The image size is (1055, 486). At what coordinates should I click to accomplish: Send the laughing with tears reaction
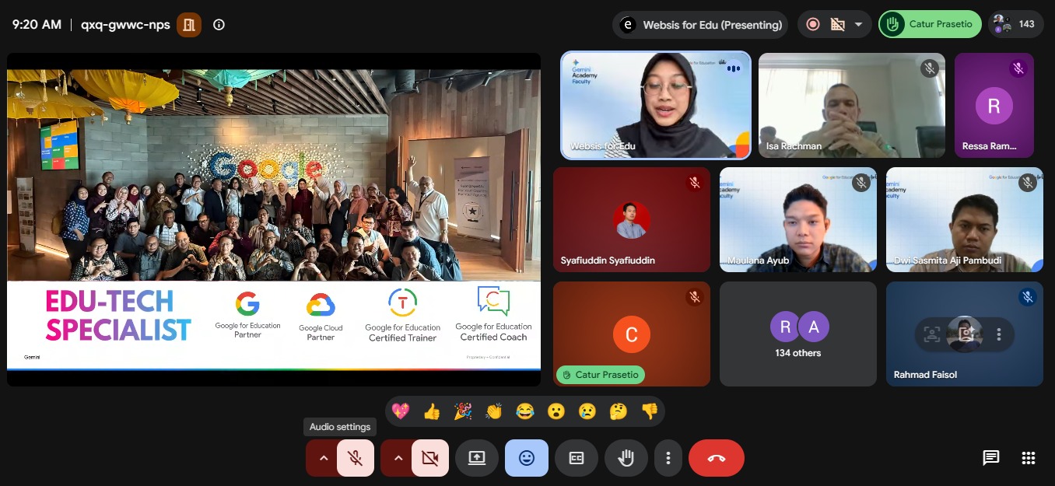click(525, 411)
